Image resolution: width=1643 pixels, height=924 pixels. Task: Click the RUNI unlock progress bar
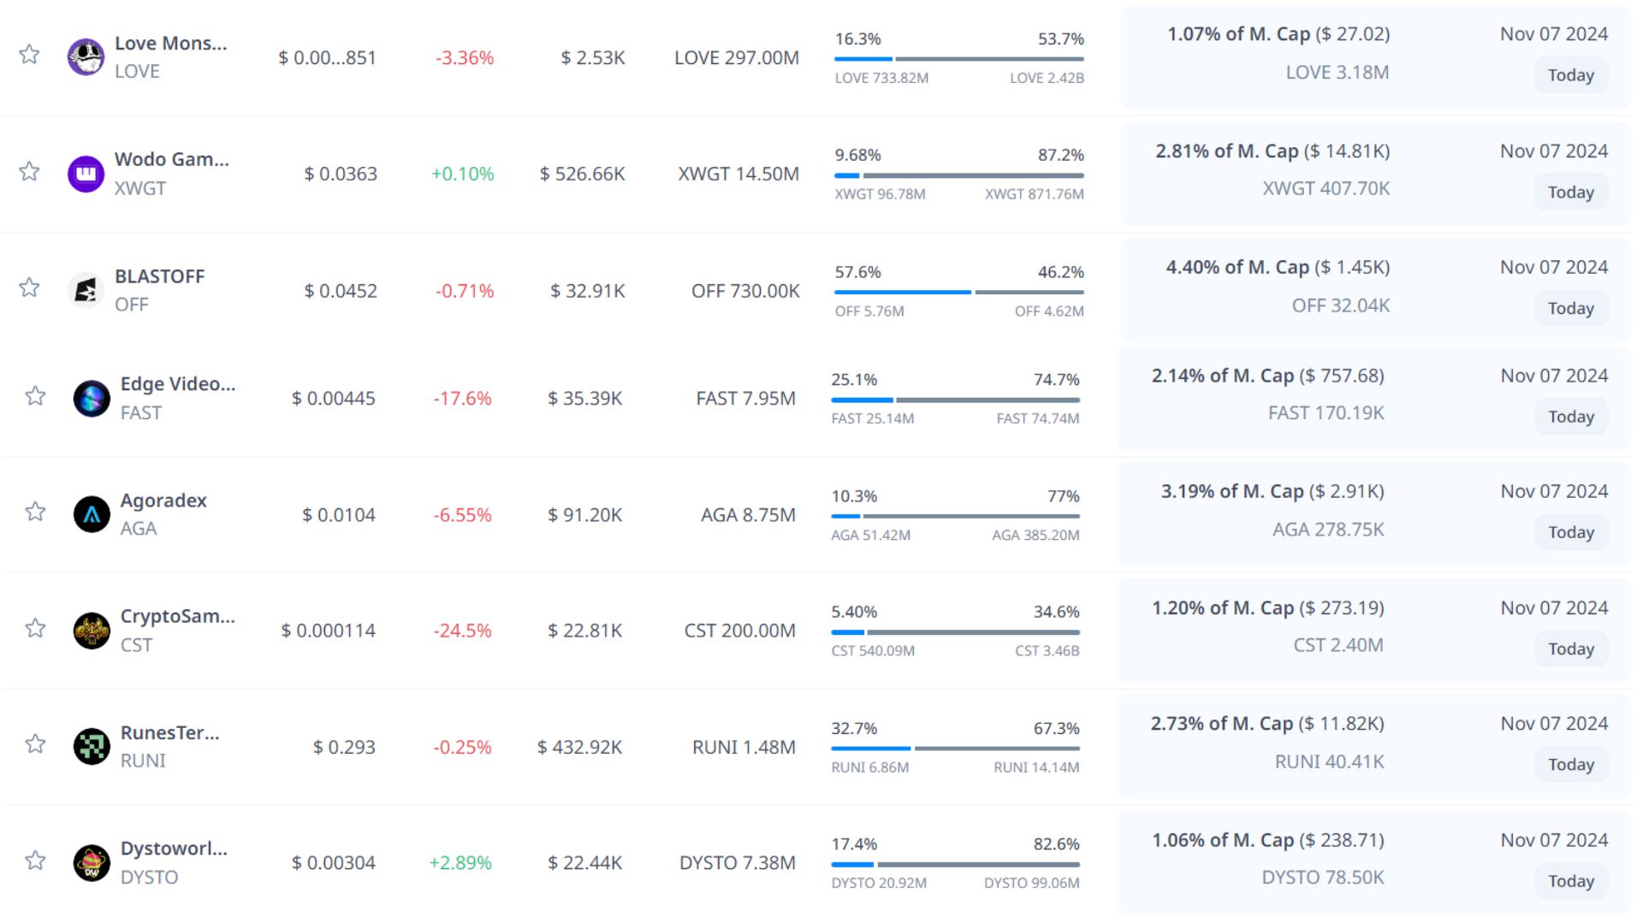pyautogui.click(x=955, y=749)
